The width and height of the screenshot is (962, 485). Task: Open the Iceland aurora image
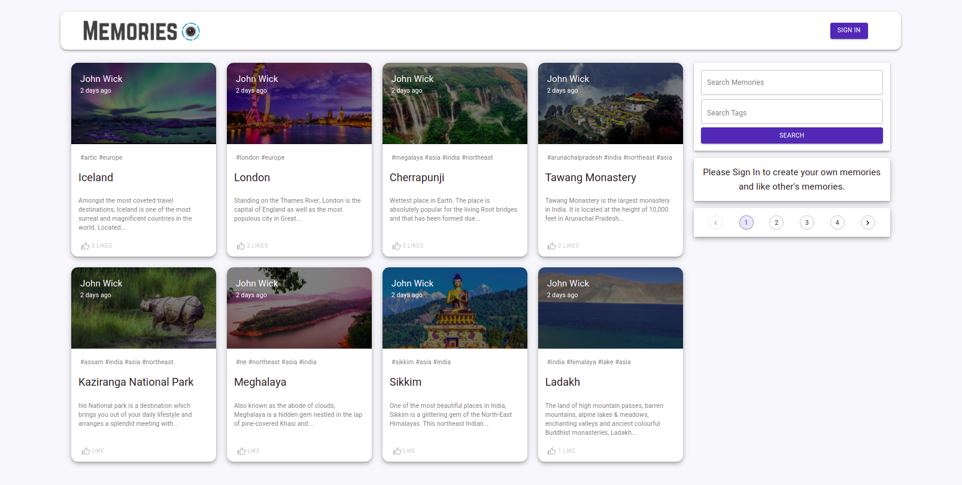click(144, 103)
